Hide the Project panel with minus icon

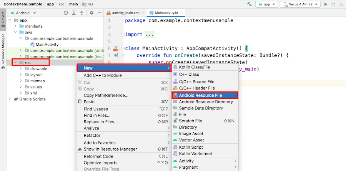pyautogui.click(x=100, y=13)
